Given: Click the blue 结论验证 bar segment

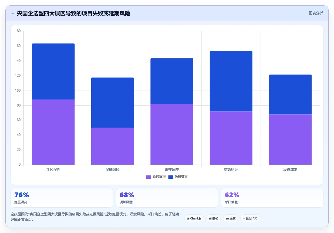Looking at the screenshot, I should coord(231,81).
